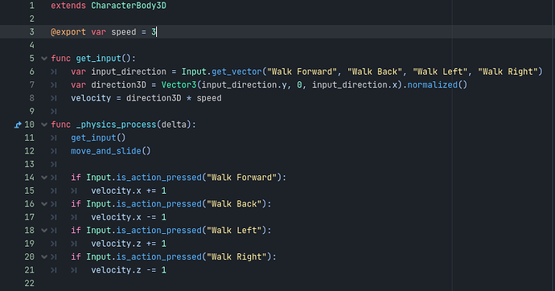
Task: Click the tab indent marker on line 9
Action: tap(53, 112)
